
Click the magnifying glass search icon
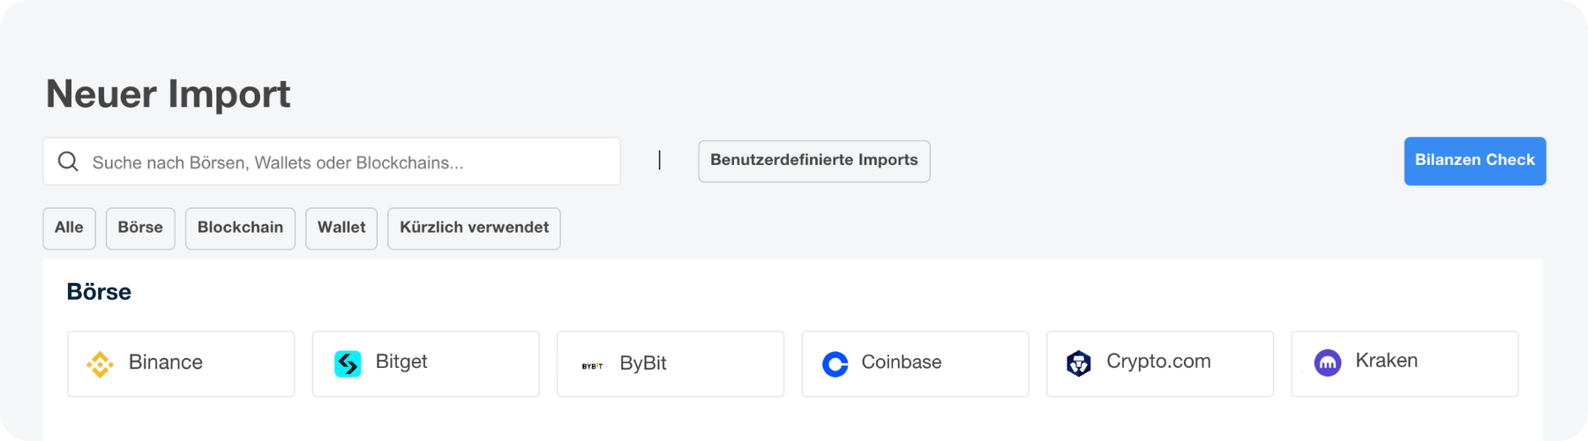coord(68,161)
